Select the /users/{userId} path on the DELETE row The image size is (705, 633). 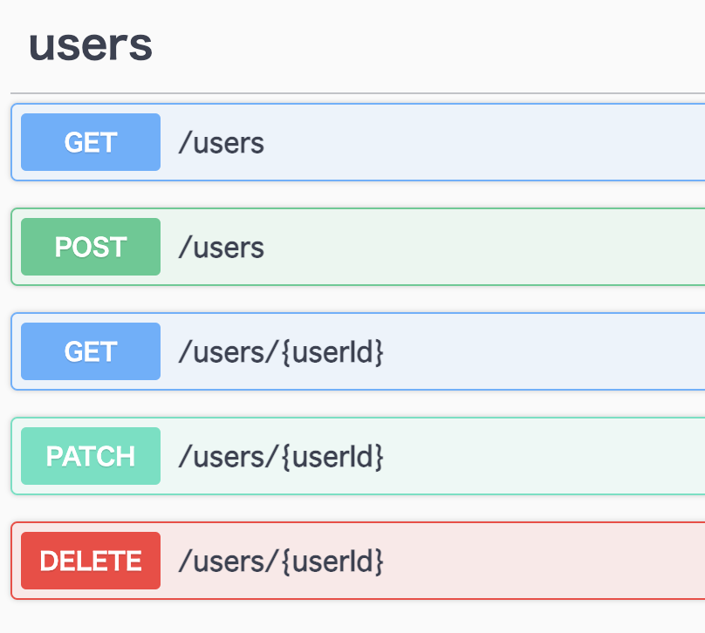coord(283,561)
